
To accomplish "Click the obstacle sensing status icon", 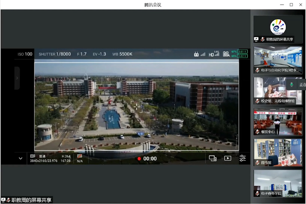I will (226, 54).
